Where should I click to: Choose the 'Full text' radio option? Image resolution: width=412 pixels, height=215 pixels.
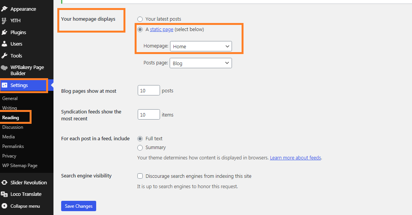[x=140, y=139]
